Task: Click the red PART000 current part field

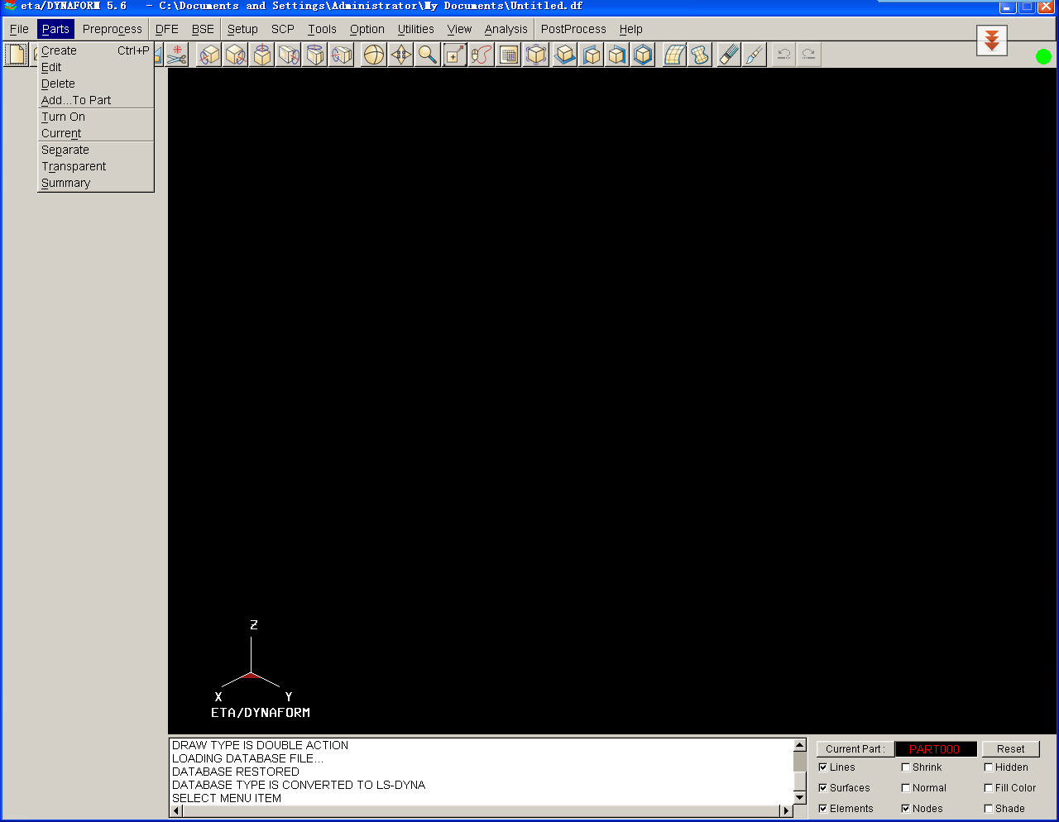Action: (936, 749)
